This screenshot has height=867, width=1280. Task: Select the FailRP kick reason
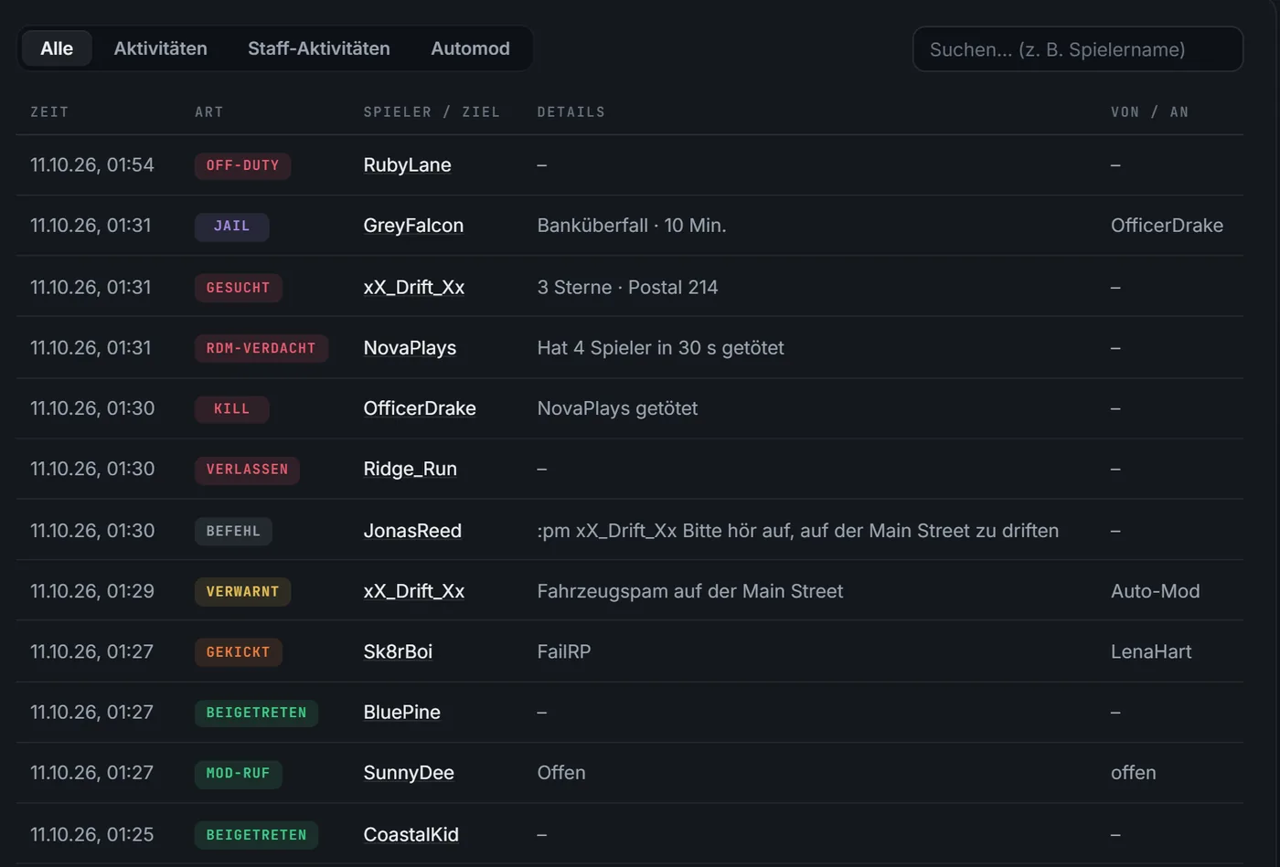tap(564, 651)
